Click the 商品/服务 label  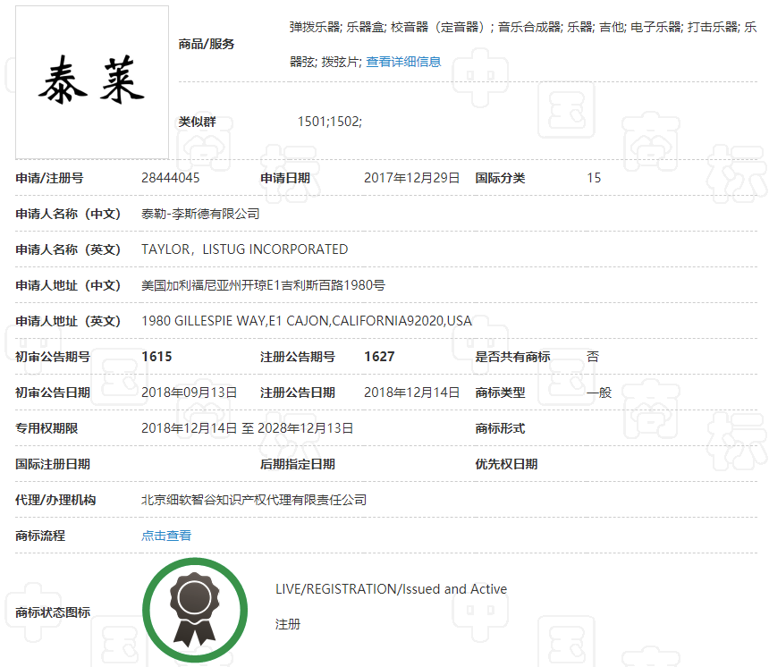tap(206, 44)
